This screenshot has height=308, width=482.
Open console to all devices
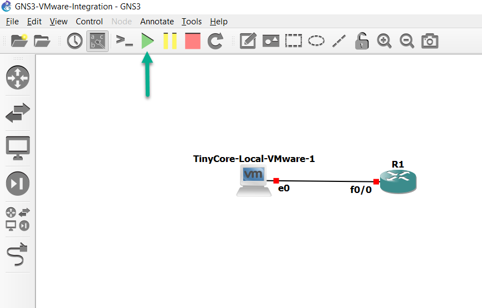tap(125, 41)
